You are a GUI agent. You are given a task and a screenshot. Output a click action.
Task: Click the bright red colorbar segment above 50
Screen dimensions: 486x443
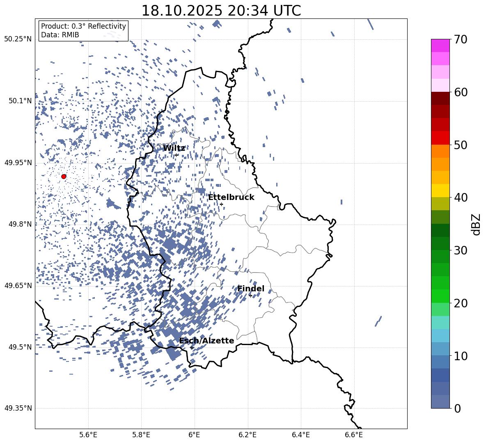[440, 138]
